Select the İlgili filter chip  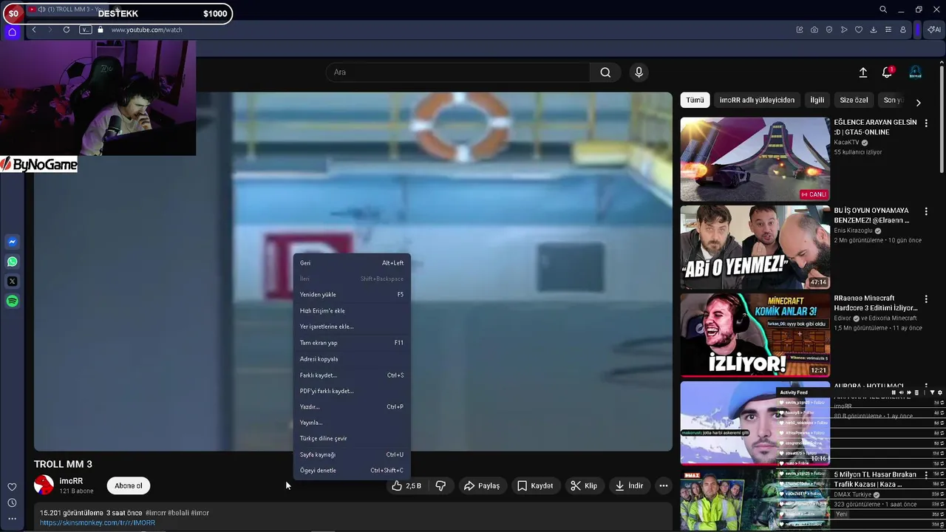coord(817,100)
